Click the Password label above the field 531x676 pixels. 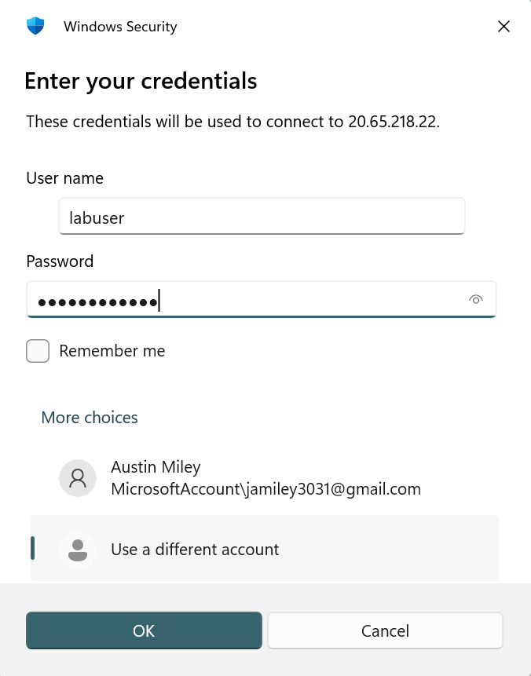pyautogui.click(x=60, y=261)
